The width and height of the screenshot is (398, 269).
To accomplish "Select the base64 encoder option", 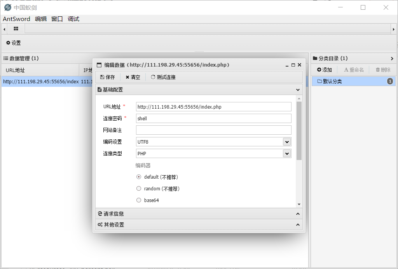I will [139, 200].
